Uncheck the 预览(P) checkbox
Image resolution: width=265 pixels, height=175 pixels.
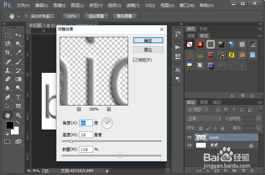(135, 60)
